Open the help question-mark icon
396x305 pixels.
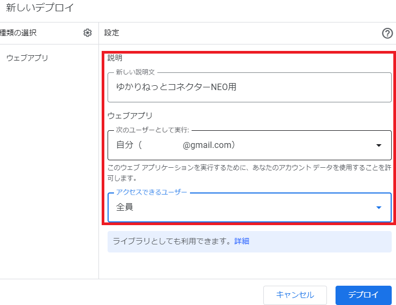[x=387, y=33]
